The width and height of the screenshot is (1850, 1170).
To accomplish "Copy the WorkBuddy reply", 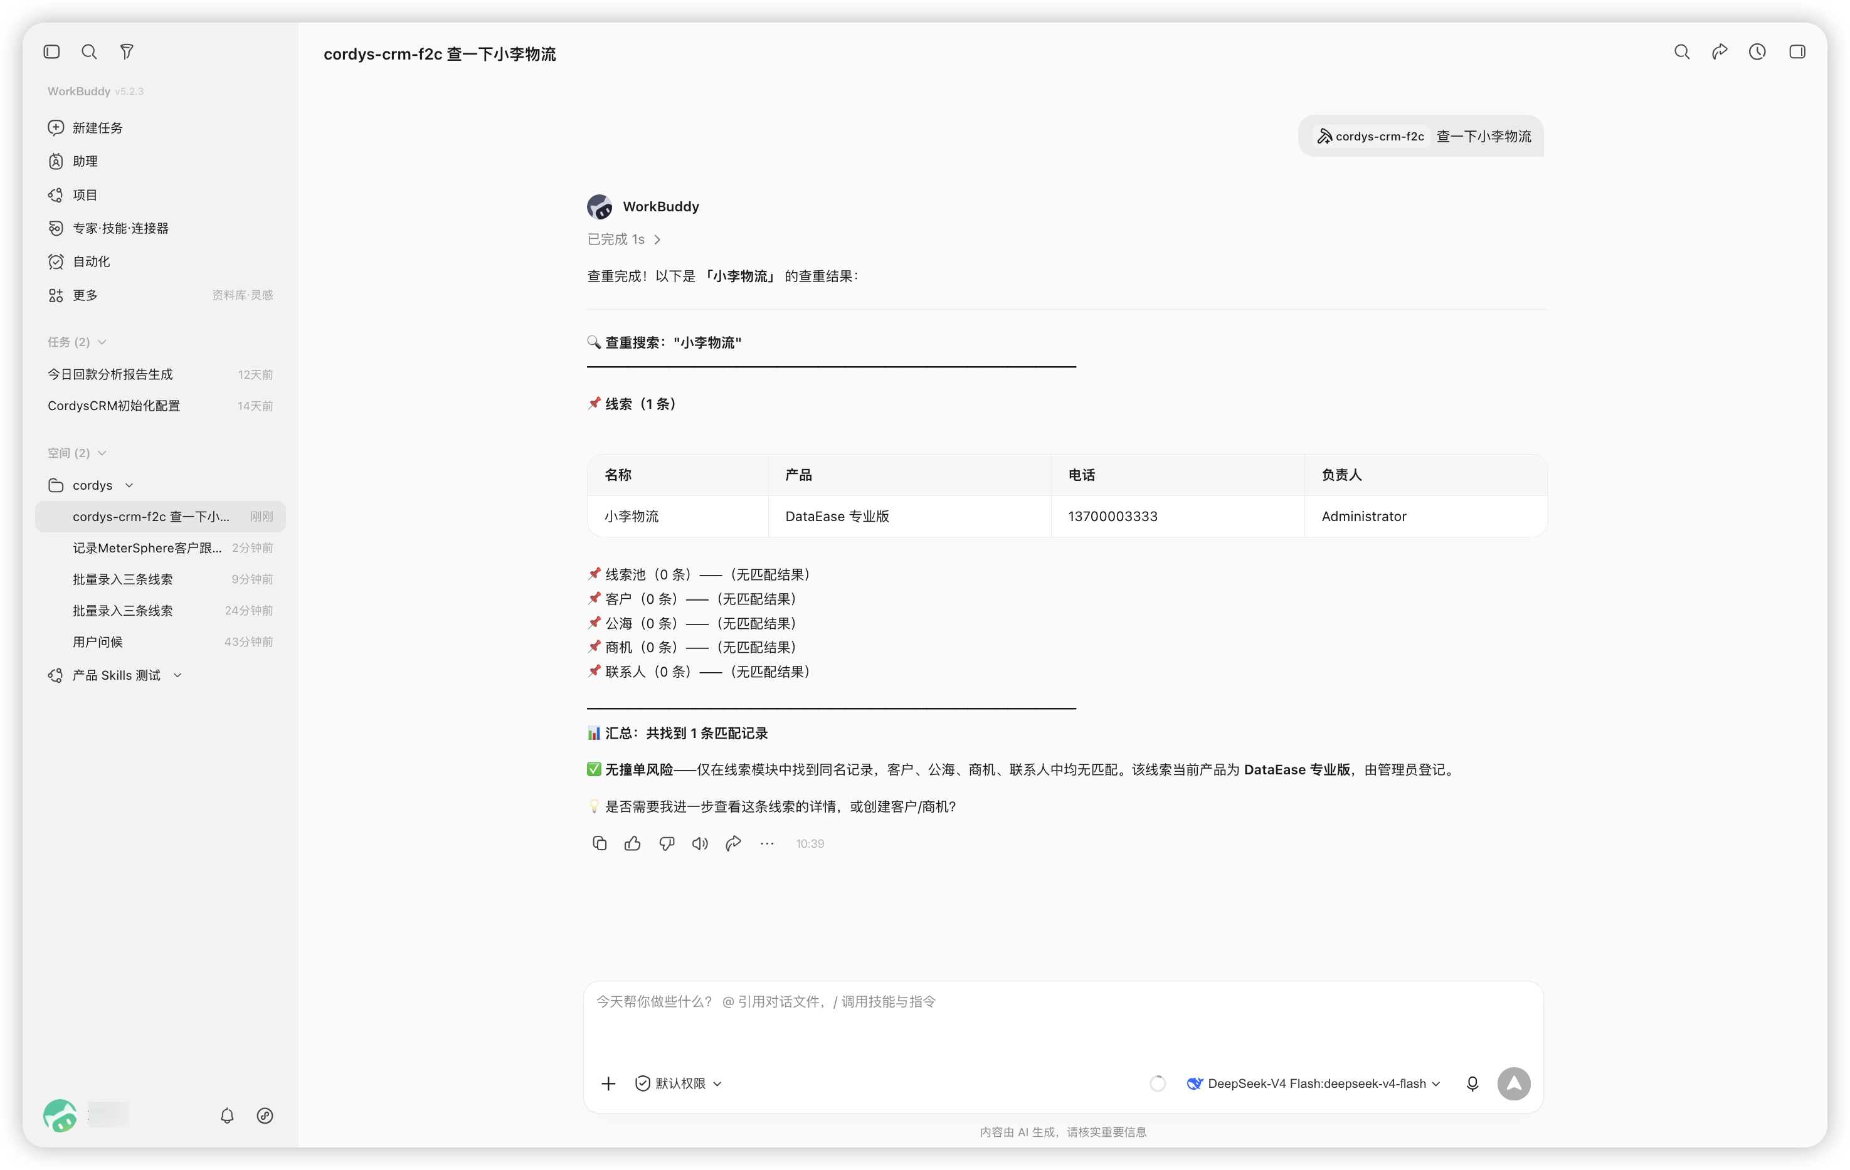I will click(600, 843).
